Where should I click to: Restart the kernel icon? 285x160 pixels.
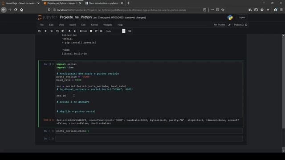96,31
